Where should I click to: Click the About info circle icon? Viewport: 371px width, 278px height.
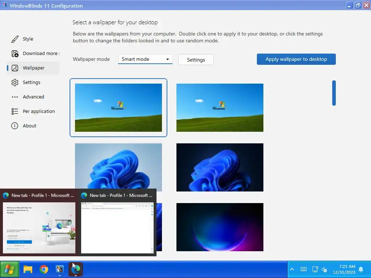14,126
